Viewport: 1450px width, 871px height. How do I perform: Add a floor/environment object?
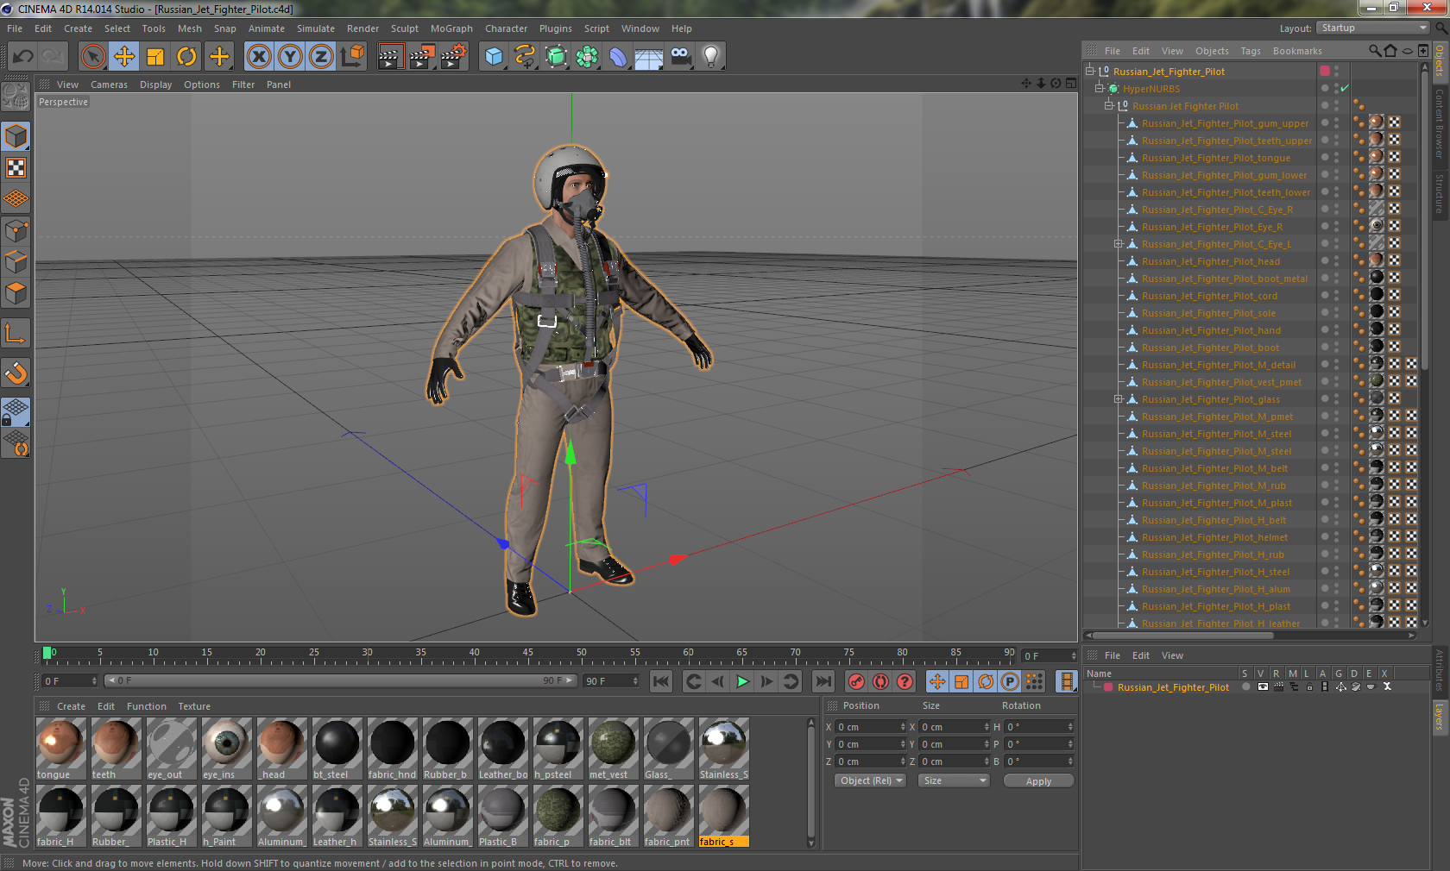[x=649, y=57]
